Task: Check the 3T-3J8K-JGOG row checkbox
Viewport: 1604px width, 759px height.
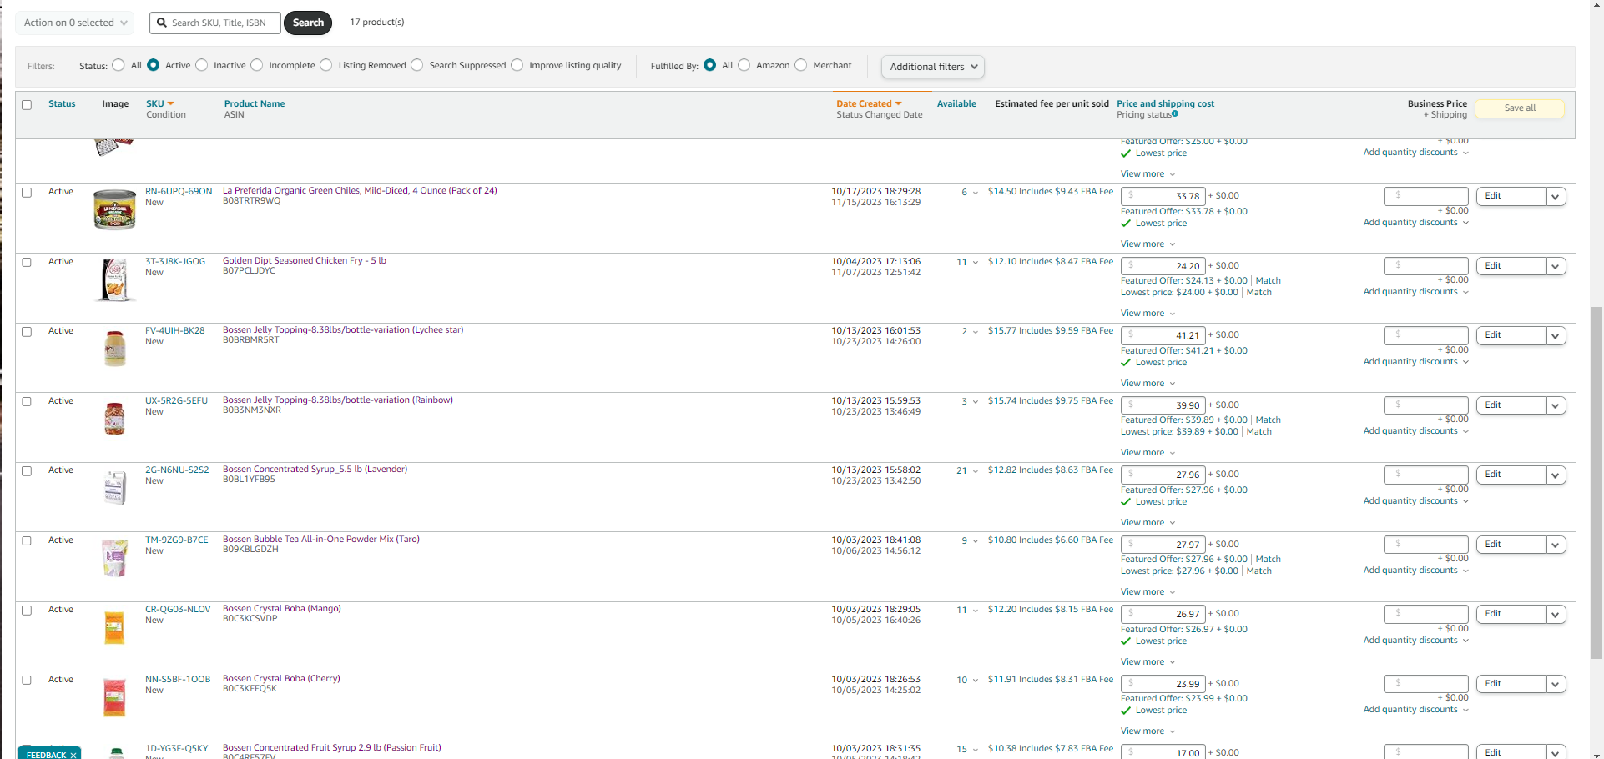Action: [27, 262]
